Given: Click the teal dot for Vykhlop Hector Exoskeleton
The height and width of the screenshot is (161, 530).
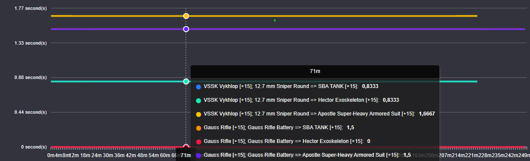Looking at the screenshot, I should coord(198,100).
